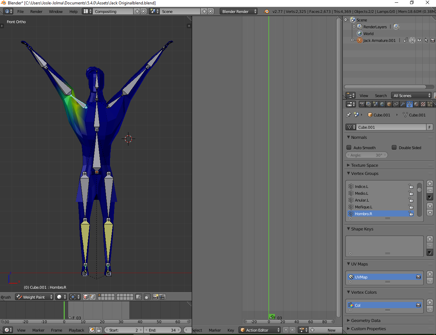This screenshot has height=335, width=436.
Task: Expand the Geometry Data panel
Action: pos(365,320)
